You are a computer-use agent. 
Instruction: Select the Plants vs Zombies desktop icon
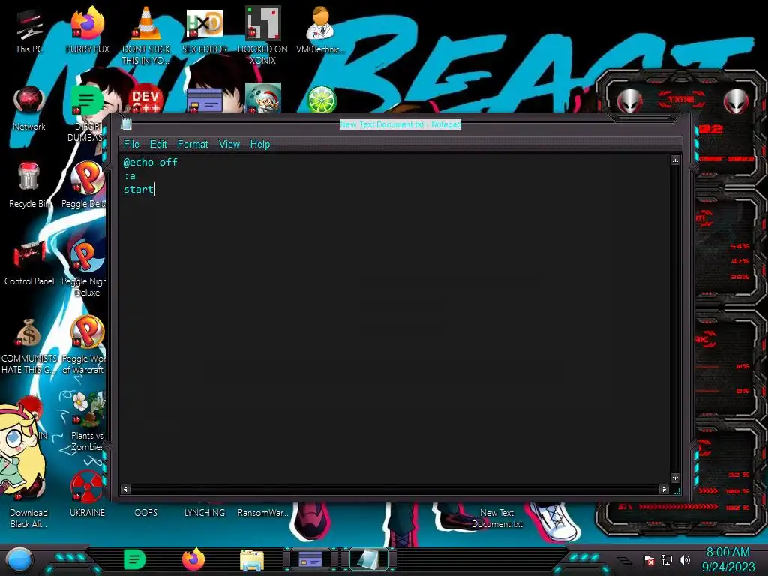(87, 422)
